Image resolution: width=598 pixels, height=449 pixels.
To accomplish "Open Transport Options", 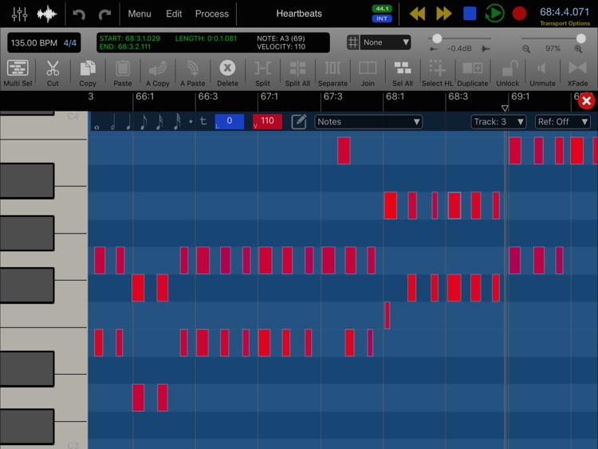I will (565, 23).
